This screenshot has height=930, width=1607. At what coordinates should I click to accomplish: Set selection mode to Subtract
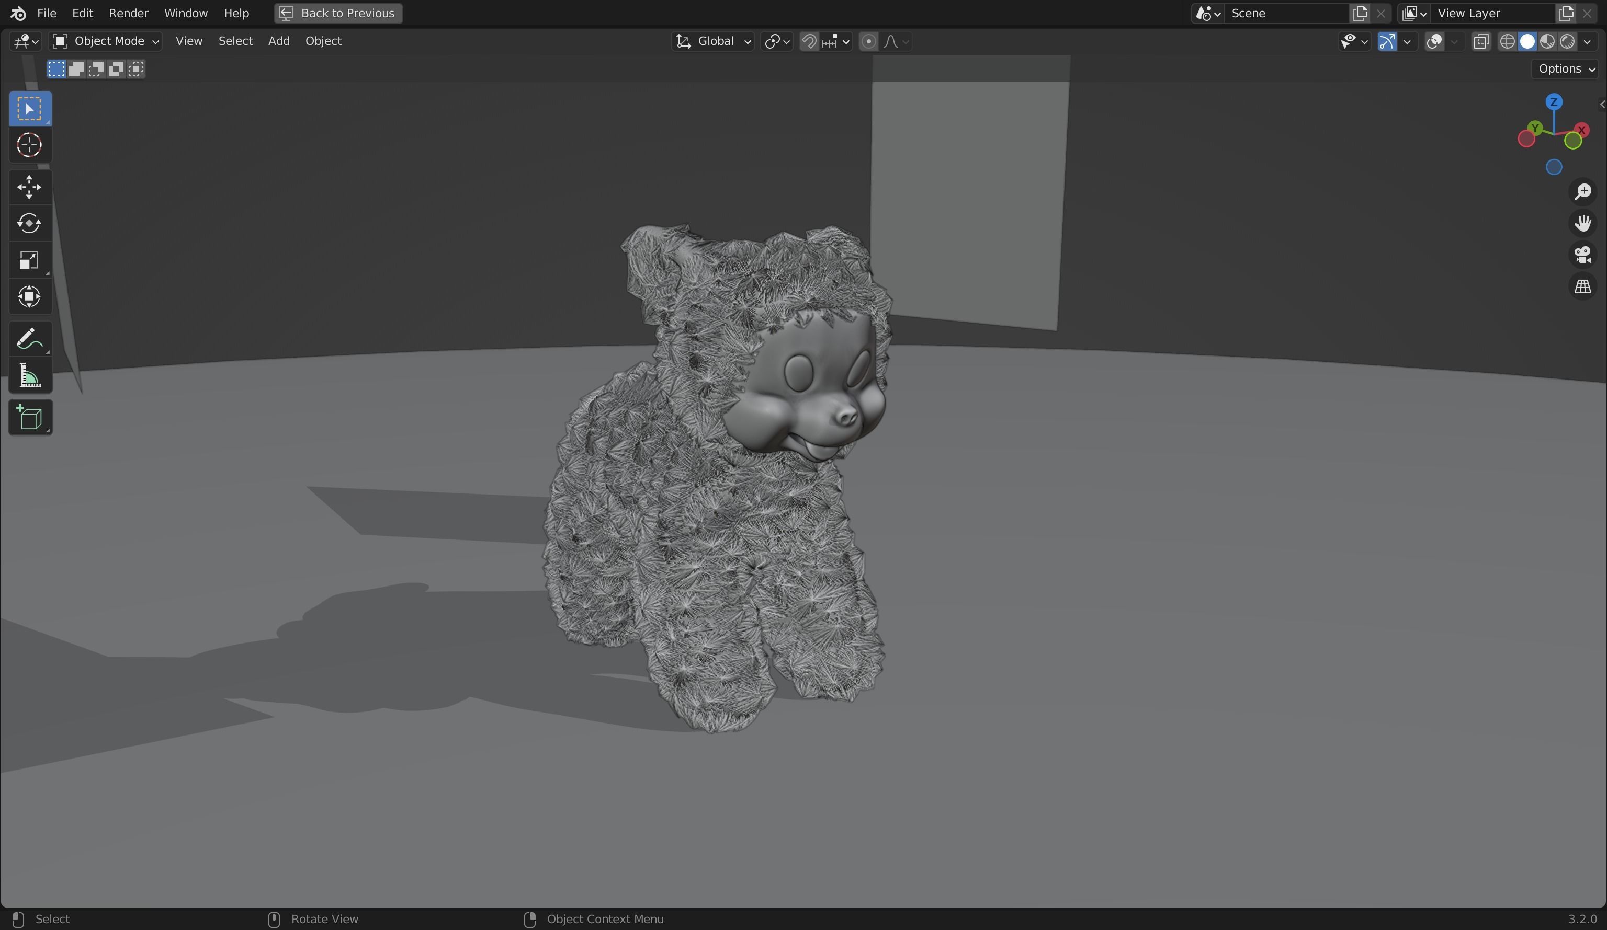pyautogui.click(x=96, y=70)
